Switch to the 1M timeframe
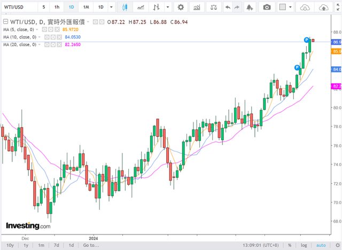 tap(86, 7)
